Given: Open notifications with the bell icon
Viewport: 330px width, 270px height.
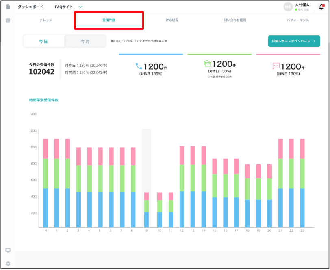Looking at the screenshot, I should pyautogui.click(x=321, y=7).
